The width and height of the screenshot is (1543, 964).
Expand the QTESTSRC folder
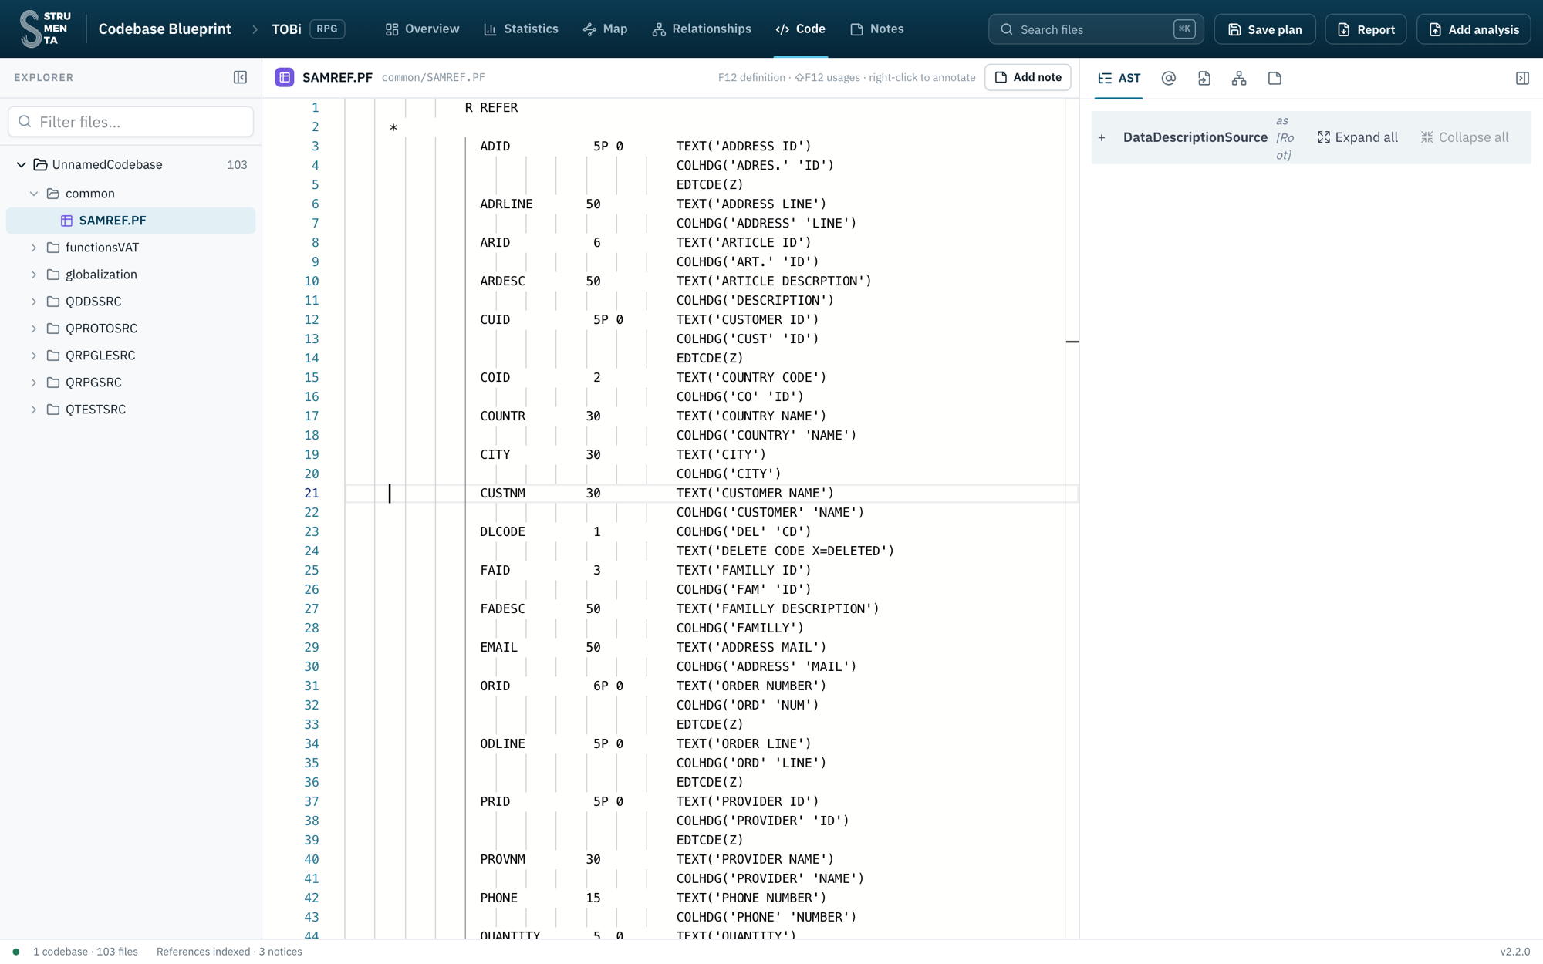click(34, 410)
